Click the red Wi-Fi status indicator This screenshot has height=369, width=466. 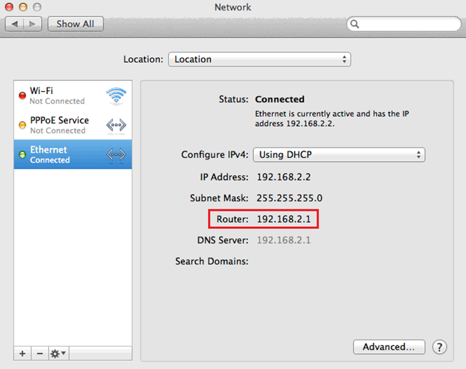pos(22,96)
